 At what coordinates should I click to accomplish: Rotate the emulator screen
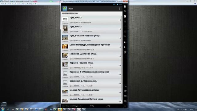(x=125, y=52)
